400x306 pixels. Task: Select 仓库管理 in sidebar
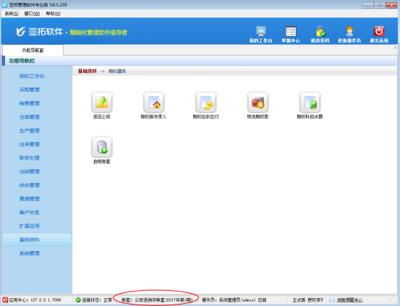tap(30, 117)
